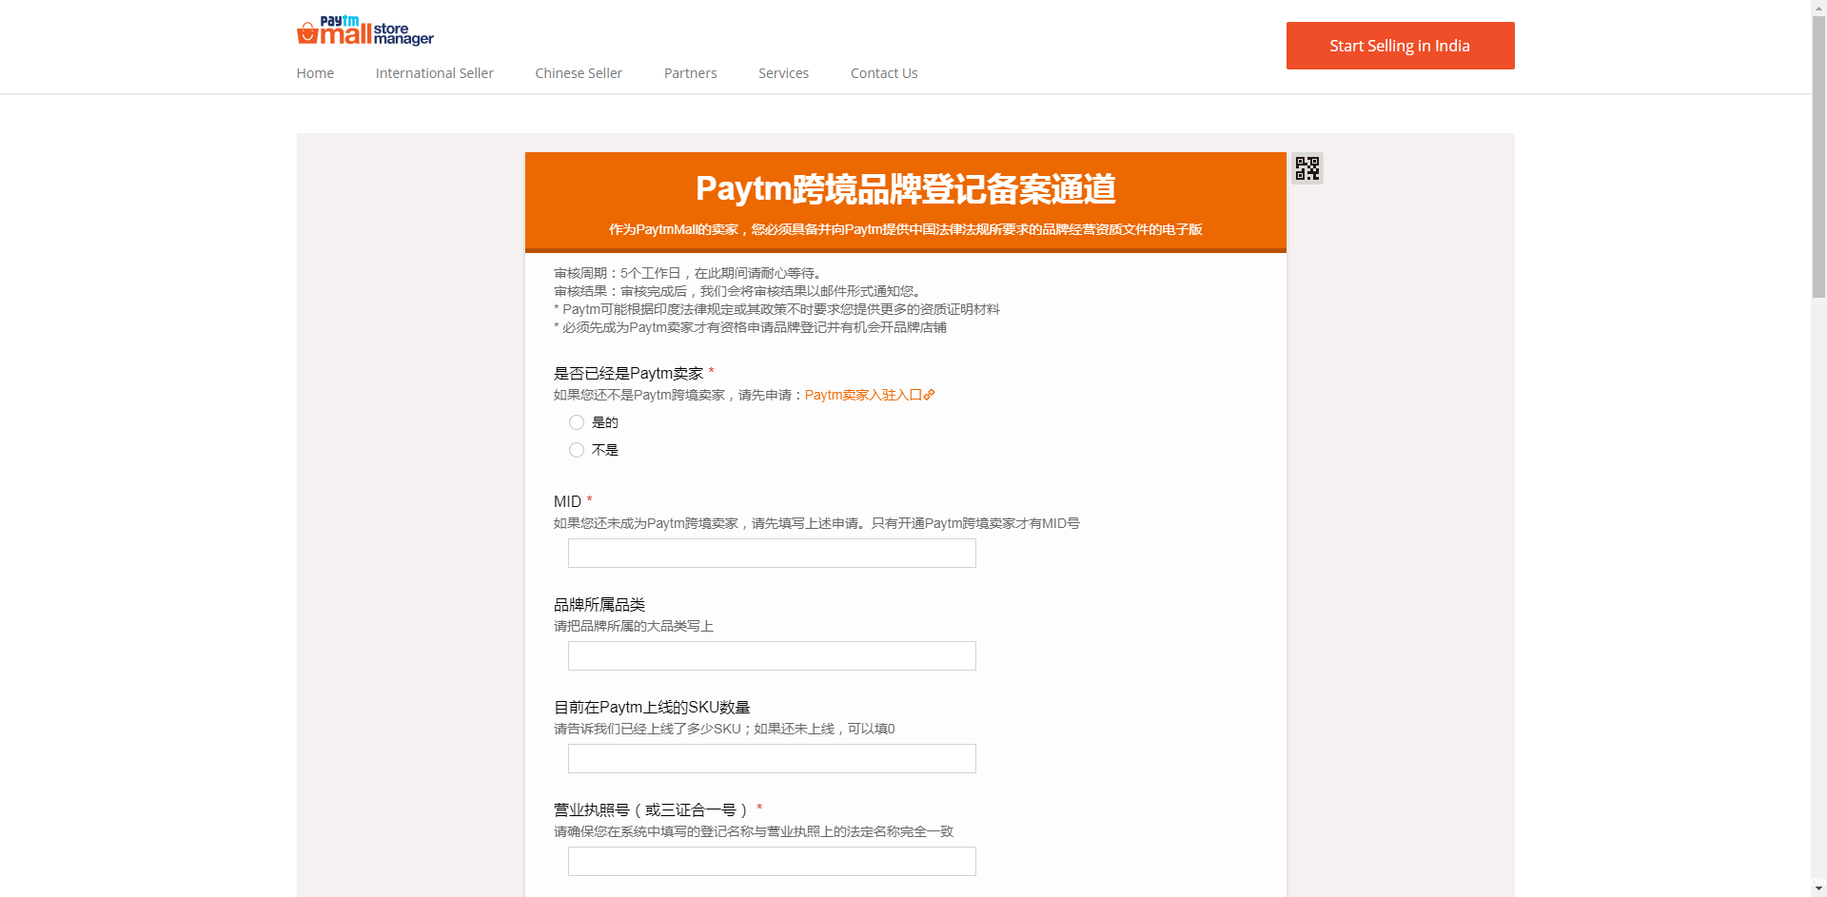Open the Chinese Seller menu item
This screenshot has width=1827, height=897.
[x=579, y=73]
